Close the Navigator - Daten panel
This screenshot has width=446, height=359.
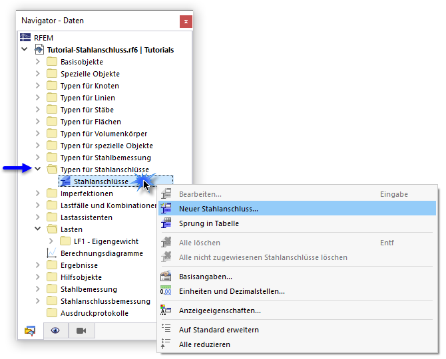click(x=186, y=21)
